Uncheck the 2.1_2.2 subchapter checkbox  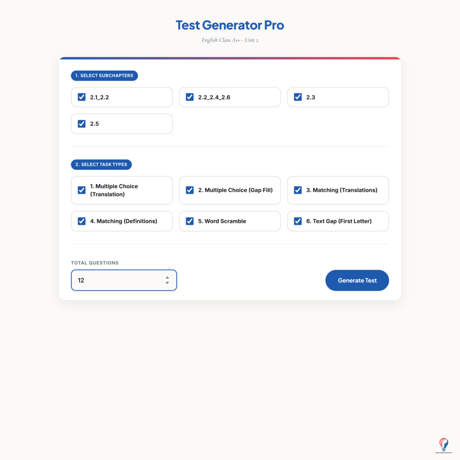point(82,97)
